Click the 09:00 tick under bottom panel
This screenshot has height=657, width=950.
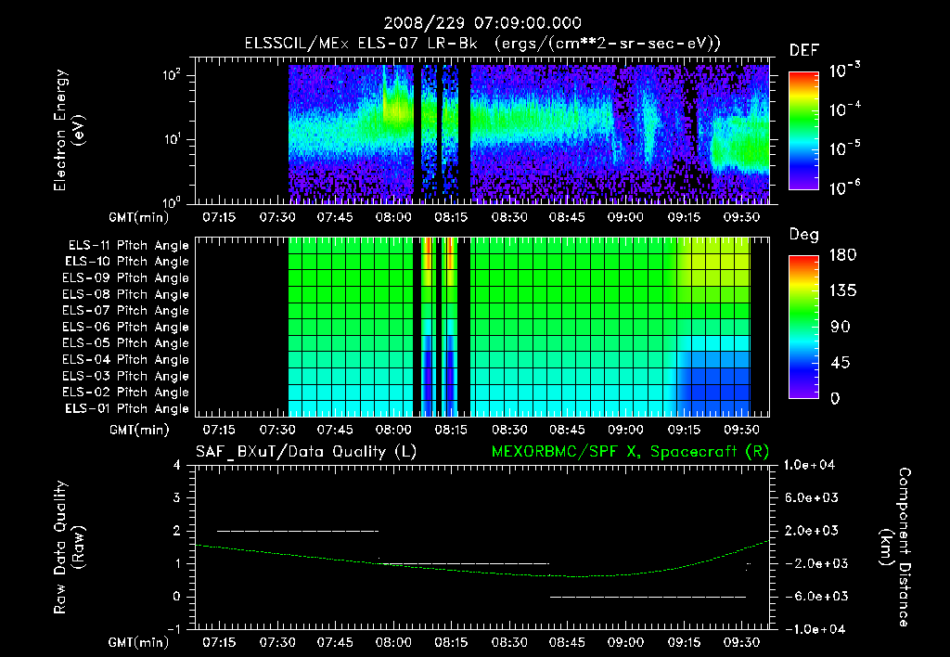click(x=625, y=642)
